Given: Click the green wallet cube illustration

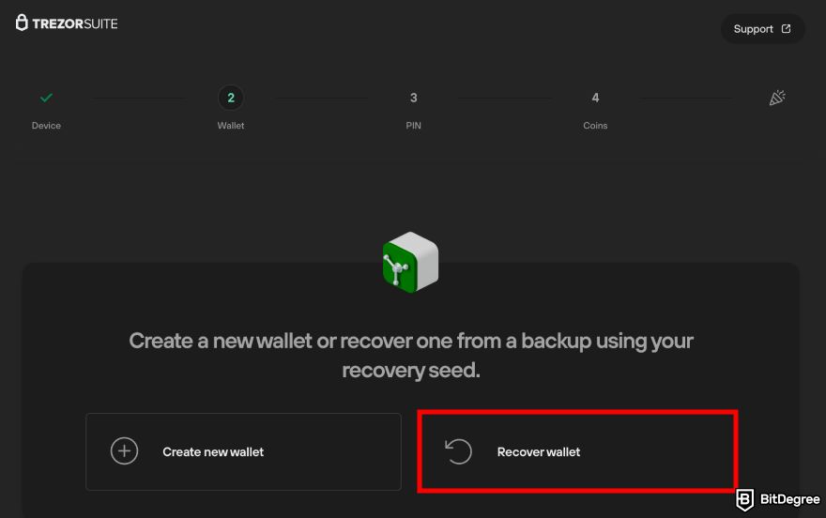Looking at the screenshot, I should click(x=410, y=262).
